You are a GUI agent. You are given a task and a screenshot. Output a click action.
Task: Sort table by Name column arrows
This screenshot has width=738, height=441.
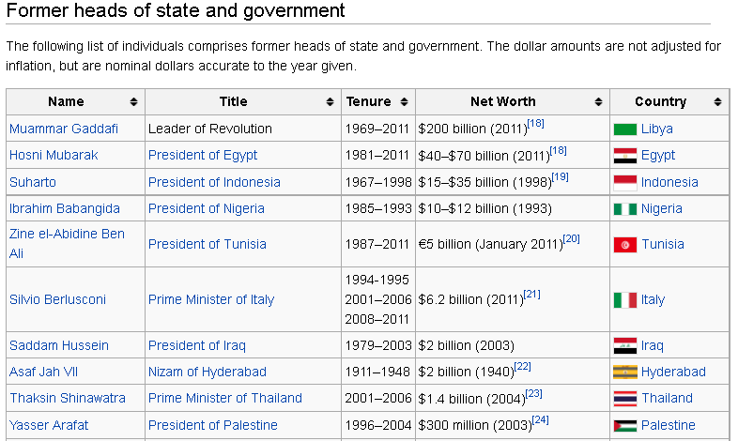click(133, 102)
